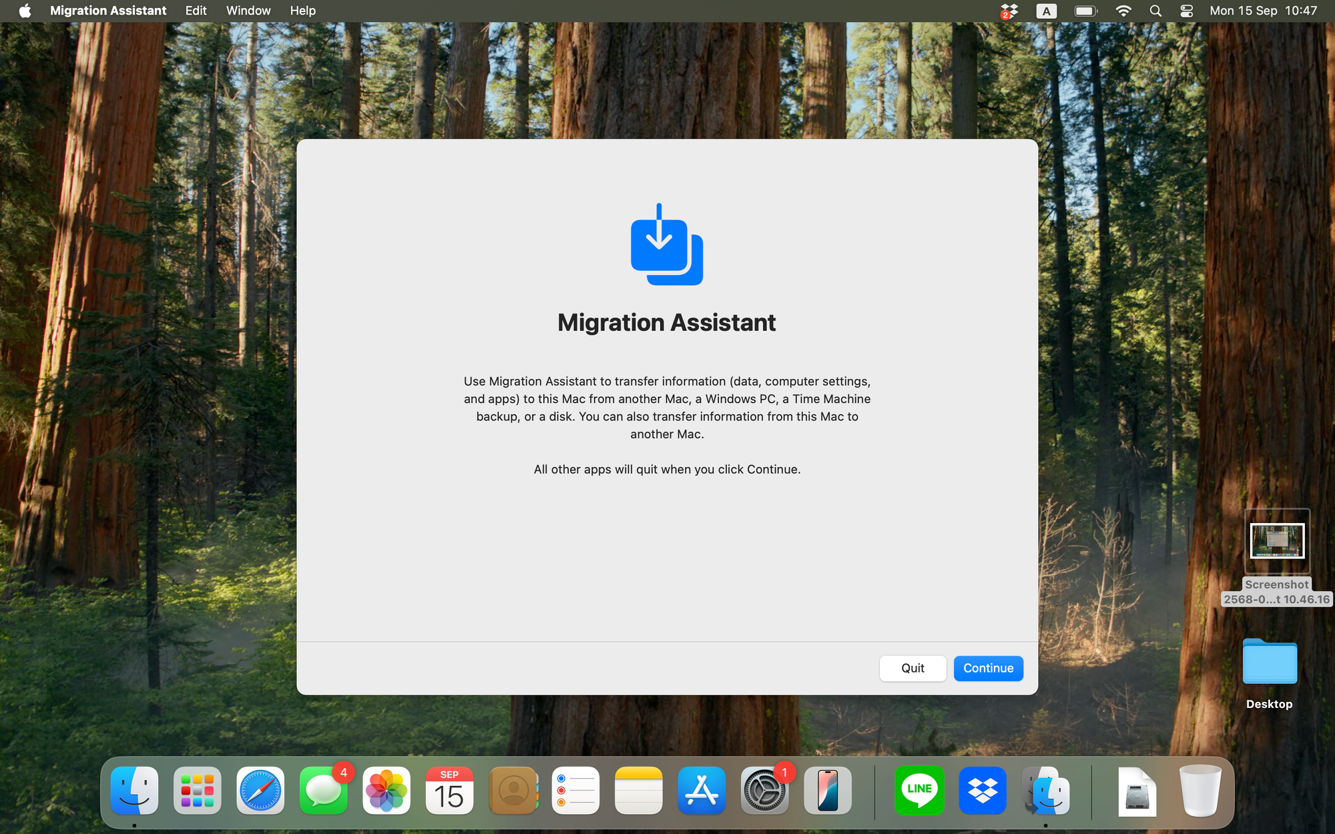Click the date and time clock
This screenshot has height=834, width=1335.
pos(1263,11)
